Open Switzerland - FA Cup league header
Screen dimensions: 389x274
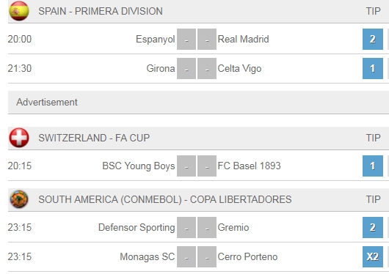coord(94,138)
